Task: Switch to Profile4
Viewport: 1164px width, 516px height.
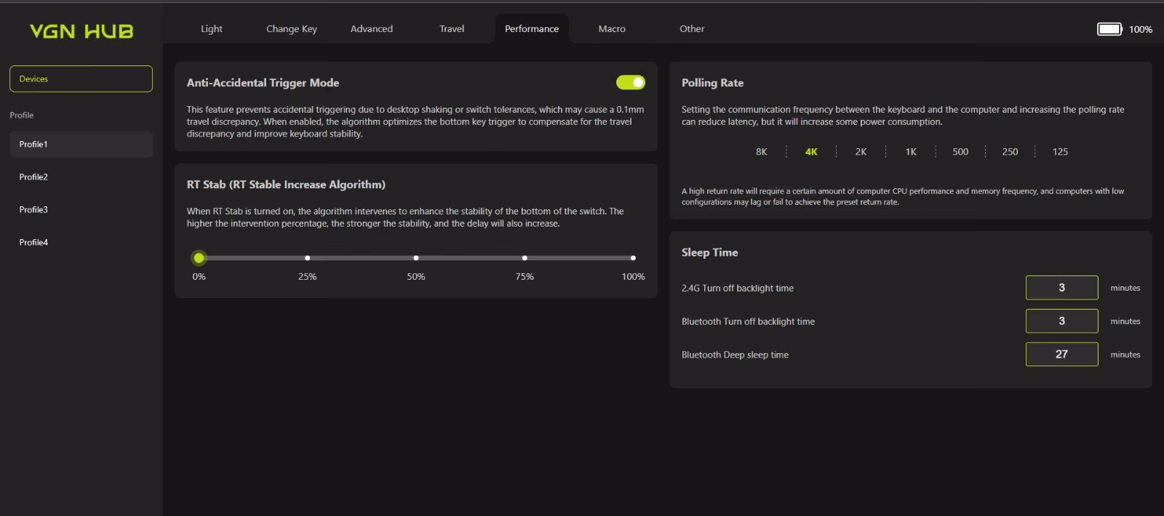Action: tap(81, 243)
